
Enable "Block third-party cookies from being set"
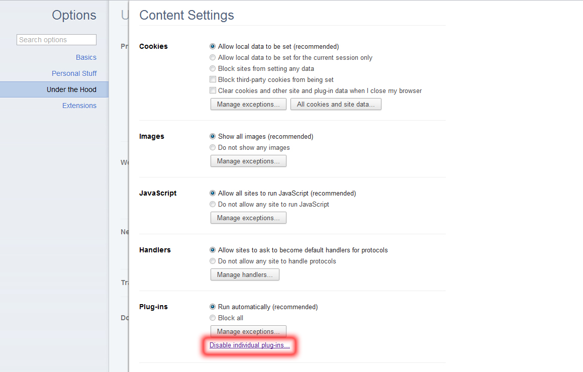point(213,79)
